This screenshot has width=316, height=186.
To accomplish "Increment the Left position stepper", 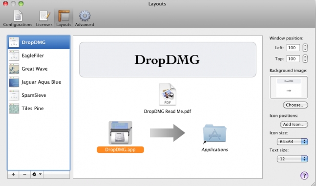I will 305,46.
